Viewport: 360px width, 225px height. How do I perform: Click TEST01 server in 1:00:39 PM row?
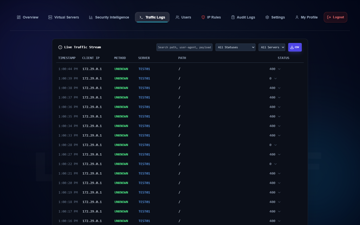click(x=144, y=78)
